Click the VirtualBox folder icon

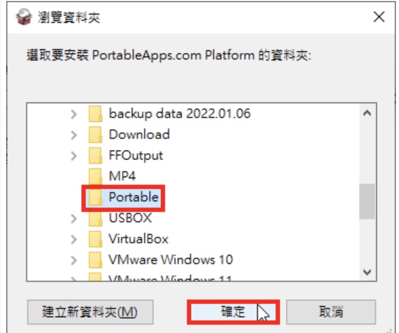[96, 239]
